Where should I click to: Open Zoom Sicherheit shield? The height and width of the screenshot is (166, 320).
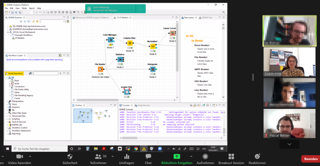click(70, 159)
